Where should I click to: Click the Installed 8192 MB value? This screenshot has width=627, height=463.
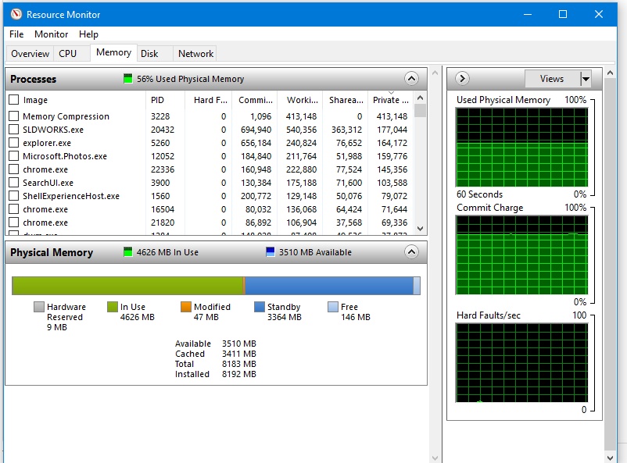click(x=239, y=374)
